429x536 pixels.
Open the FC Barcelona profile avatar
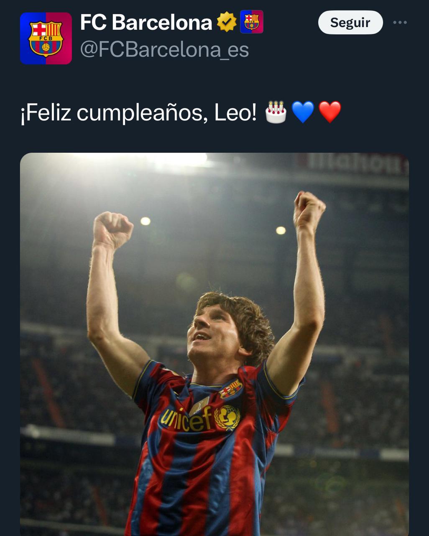tap(46, 39)
